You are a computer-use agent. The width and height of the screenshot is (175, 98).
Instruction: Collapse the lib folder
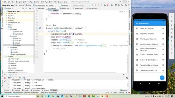click(x=7, y=27)
